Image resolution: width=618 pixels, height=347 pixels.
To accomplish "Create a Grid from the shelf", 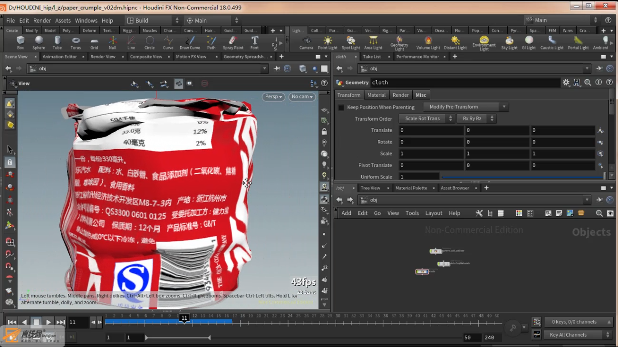I will (94, 43).
